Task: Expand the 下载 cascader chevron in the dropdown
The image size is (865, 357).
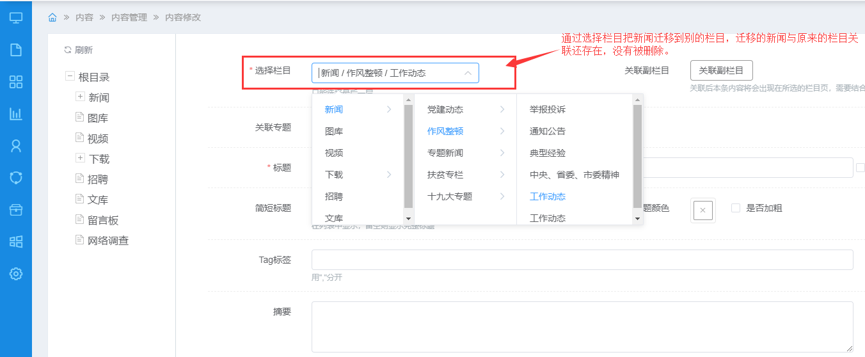Action: pos(389,175)
